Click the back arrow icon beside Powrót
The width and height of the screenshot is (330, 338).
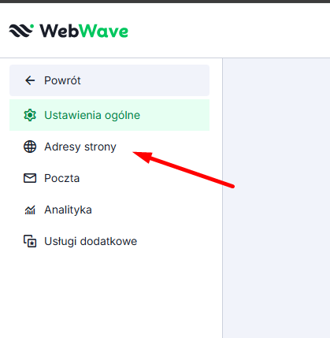30,80
